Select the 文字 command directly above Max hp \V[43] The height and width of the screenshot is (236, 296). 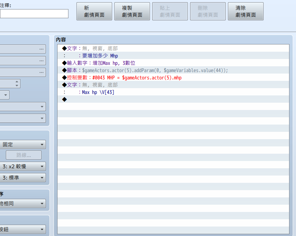click(x=173, y=85)
